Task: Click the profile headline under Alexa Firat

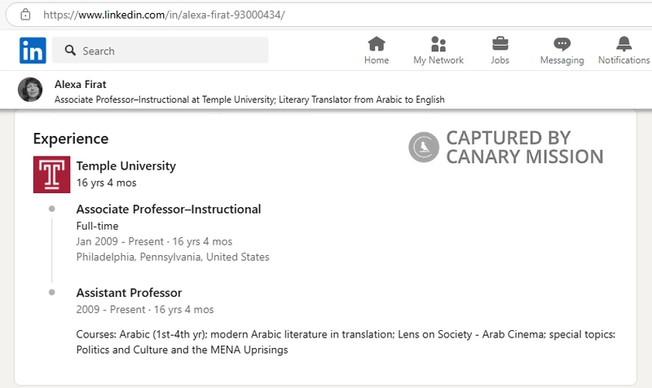Action: pos(249,99)
